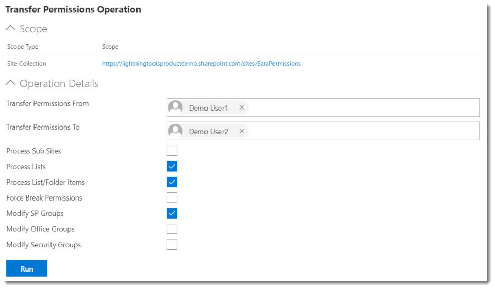Remove Demo User2 with the X icon
Viewport: 495px width, 289px height.
242,131
